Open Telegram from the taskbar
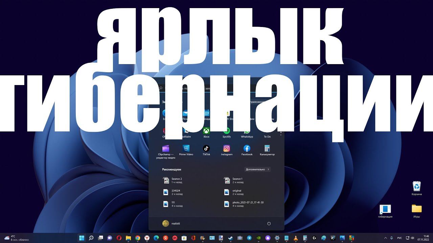433x243 pixels. [249, 238]
